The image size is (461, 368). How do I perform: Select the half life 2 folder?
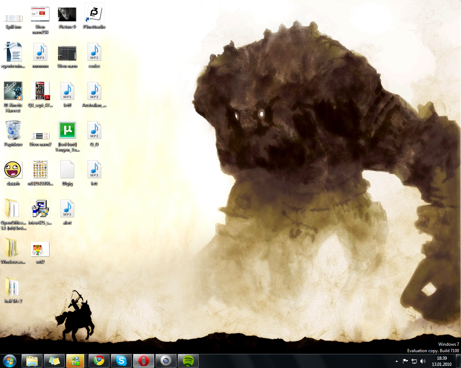coord(13,290)
